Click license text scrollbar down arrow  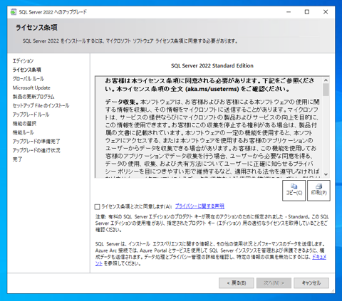coord(326,174)
